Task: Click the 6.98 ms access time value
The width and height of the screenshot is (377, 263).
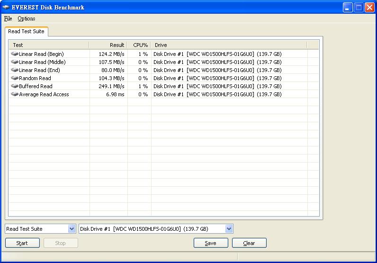Action: (115, 94)
